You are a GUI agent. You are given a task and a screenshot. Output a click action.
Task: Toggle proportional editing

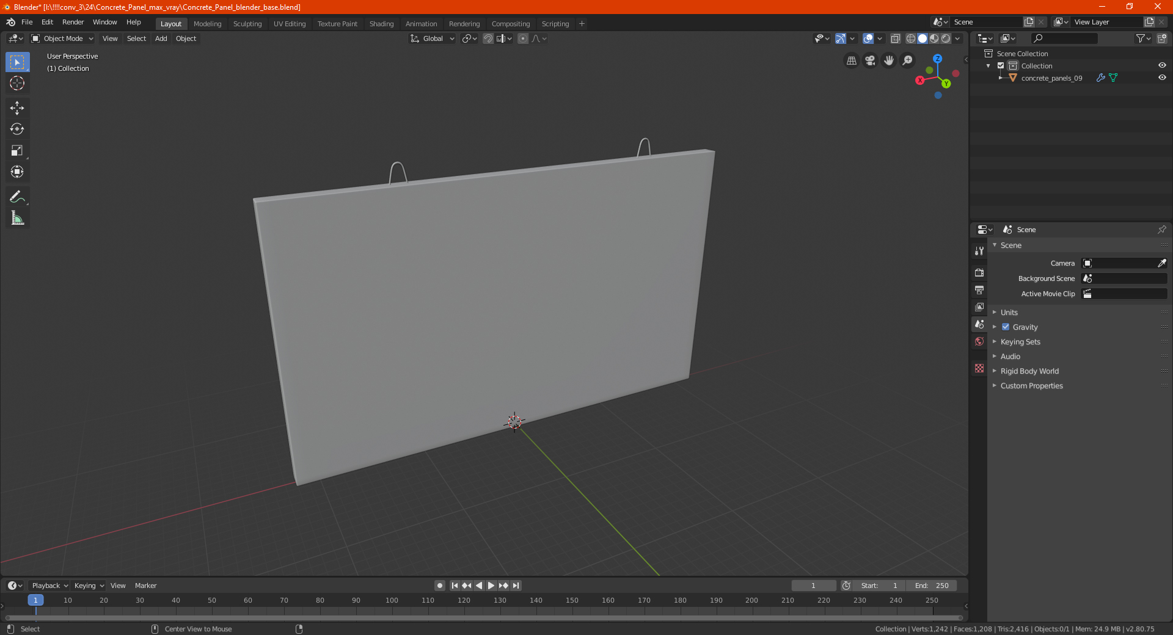[x=523, y=38]
